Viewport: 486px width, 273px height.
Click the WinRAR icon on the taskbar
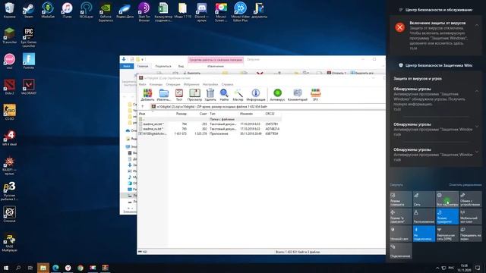point(106,268)
